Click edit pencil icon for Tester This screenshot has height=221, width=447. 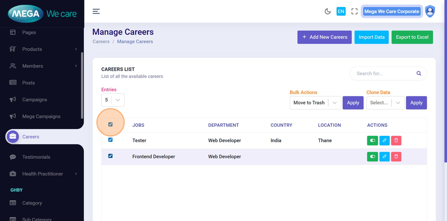tap(384, 140)
